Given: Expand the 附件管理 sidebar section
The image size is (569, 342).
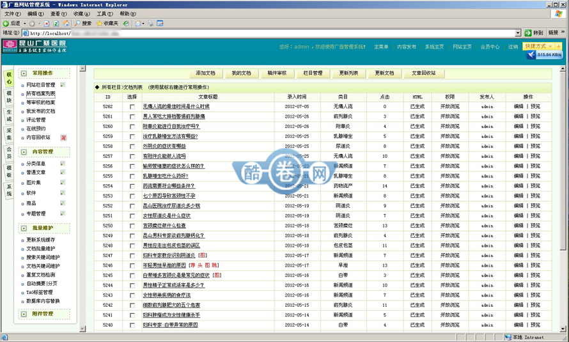Looking at the screenshot, I should coord(24,314).
